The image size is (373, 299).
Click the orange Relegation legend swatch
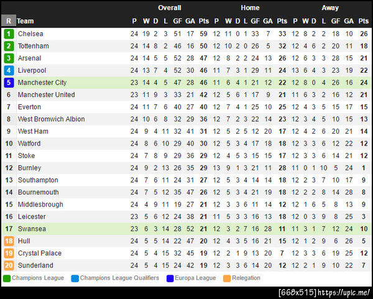[x=227, y=278]
